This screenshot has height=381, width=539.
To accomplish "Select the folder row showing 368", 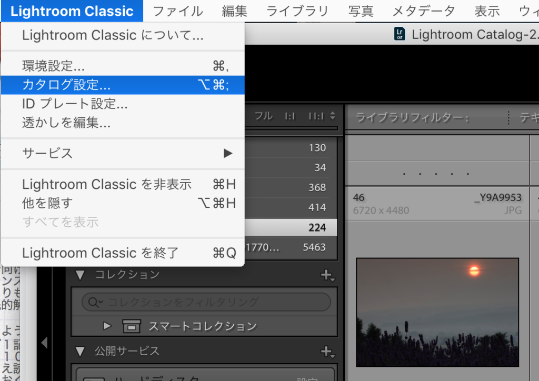I will 291,187.
